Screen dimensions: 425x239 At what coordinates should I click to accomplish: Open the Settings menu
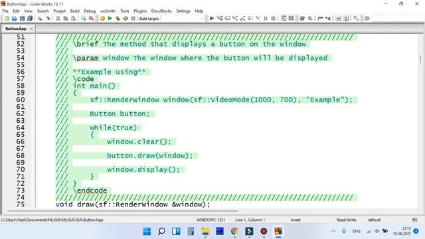pyautogui.click(x=183, y=11)
